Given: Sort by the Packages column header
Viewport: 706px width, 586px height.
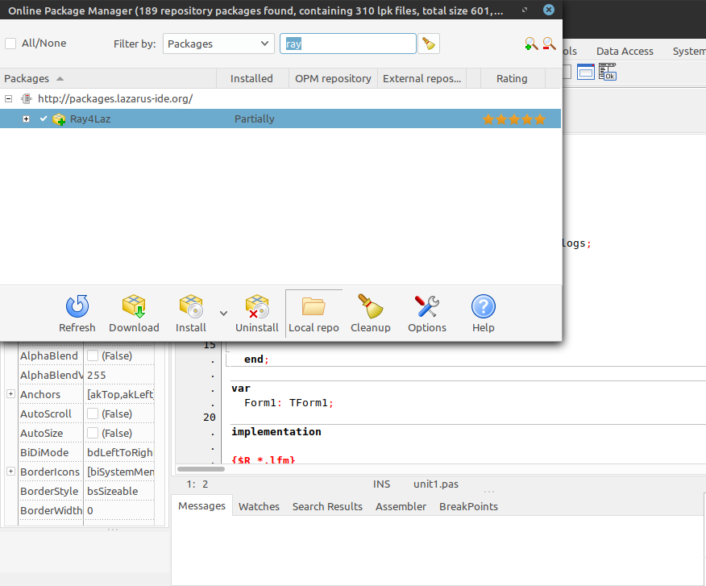Looking at the screenshot, I should 108,78.
